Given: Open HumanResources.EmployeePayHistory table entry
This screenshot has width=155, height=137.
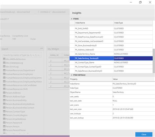Looking at the screenshot, I should coord(22,82).
